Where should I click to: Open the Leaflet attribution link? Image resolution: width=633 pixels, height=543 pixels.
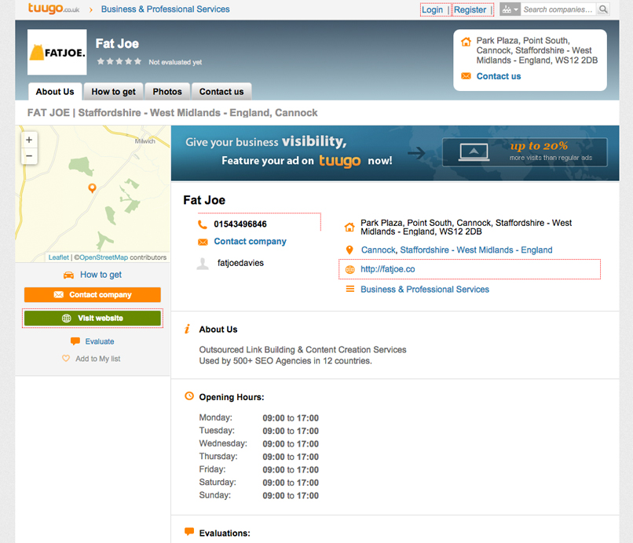coord(59,257)
